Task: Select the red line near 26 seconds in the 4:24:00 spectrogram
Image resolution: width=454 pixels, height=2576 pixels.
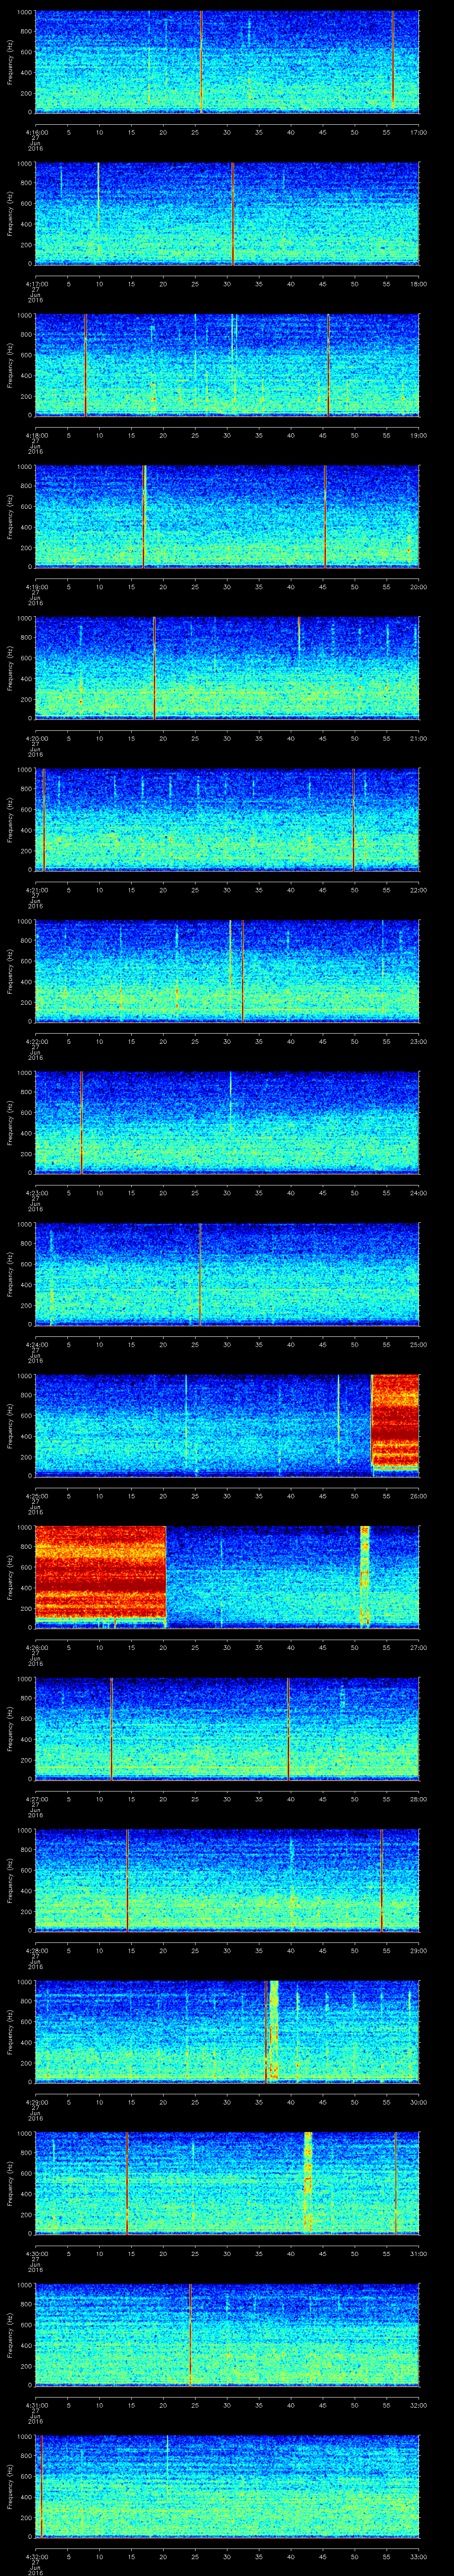Action: (x=200, y=1273)
